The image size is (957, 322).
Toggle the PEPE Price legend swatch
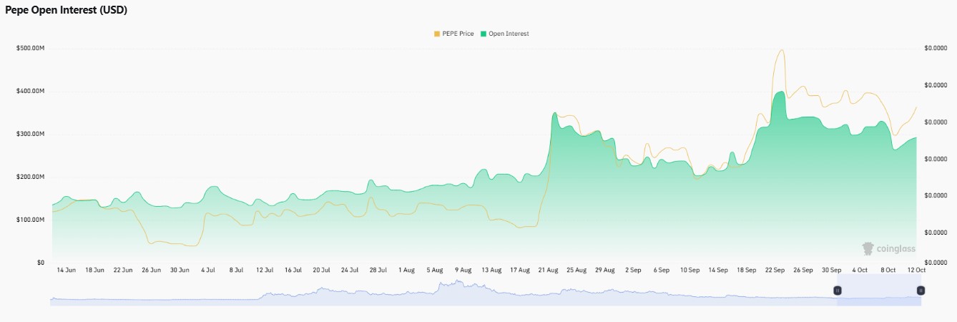pyautogui.click(x=437, y=34)
